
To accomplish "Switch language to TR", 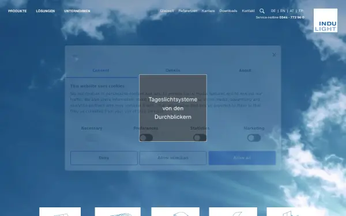I will click(x=301, y=11).
